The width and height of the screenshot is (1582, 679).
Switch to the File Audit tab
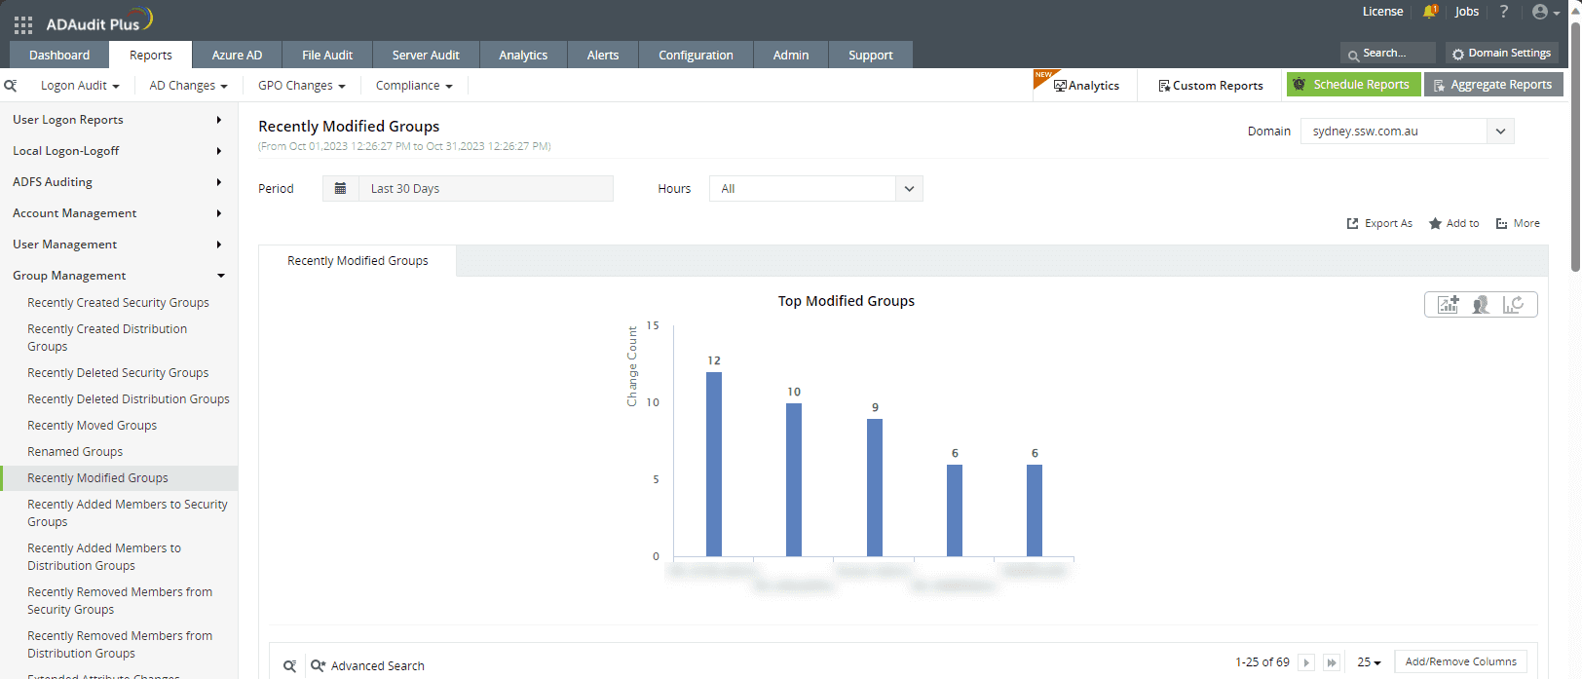[327, 56]
